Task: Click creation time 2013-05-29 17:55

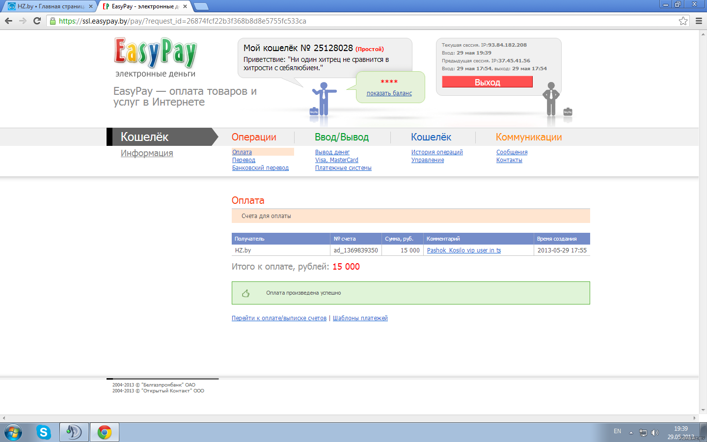Action: [562, 250]
